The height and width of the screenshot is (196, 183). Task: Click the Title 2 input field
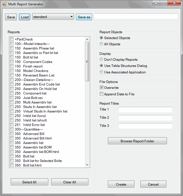click(x=146, y=118)
